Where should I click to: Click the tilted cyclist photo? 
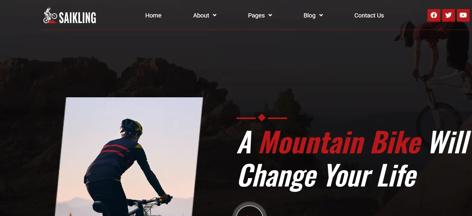129,157
